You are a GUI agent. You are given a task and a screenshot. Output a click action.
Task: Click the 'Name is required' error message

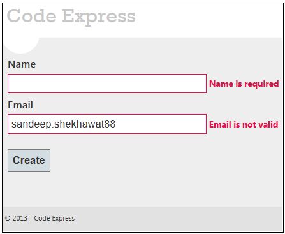(x=244, y=84)
